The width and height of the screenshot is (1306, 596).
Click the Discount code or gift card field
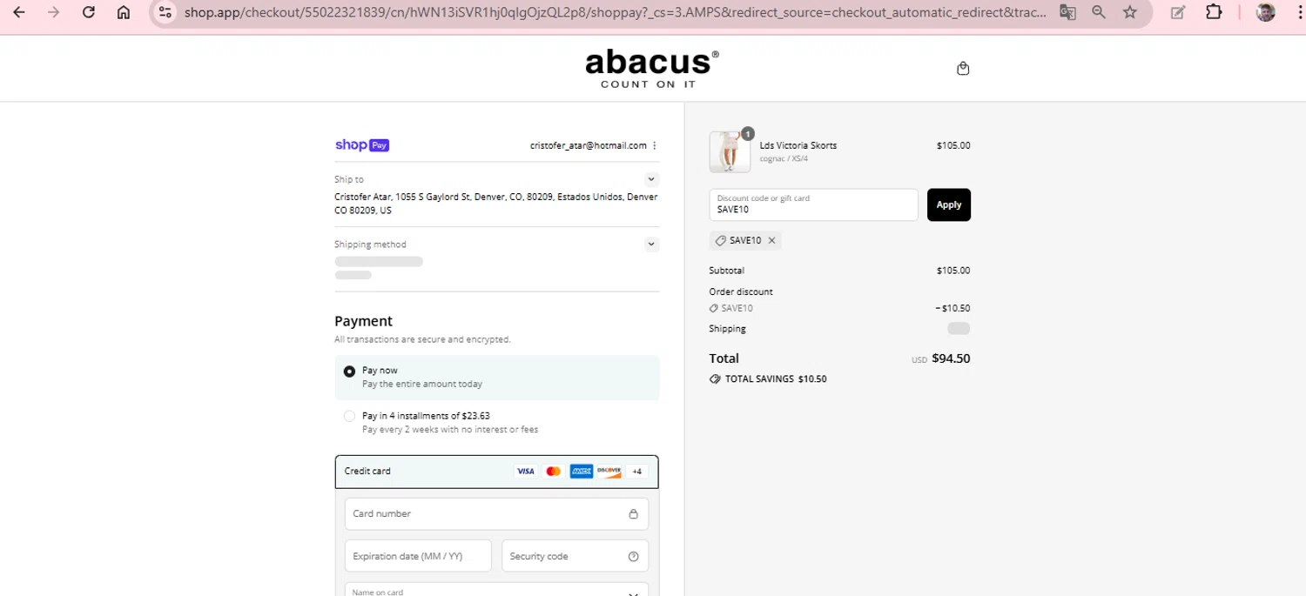[x=813, y=204]
